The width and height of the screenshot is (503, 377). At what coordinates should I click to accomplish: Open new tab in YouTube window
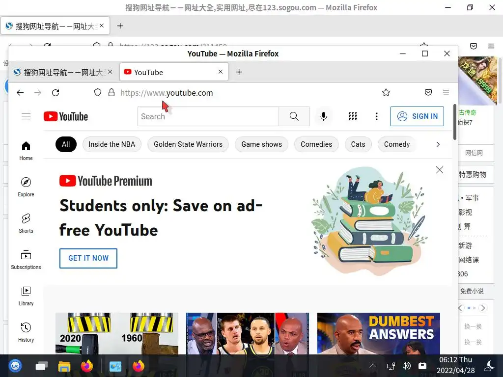239,72
